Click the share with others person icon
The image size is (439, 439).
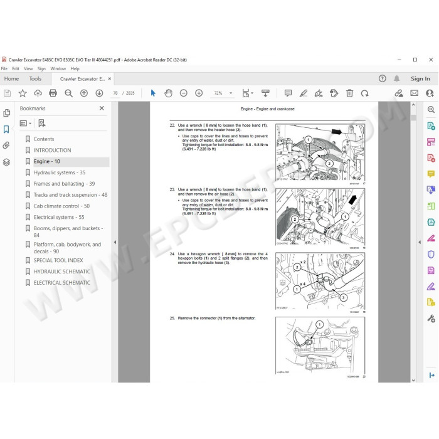click(430, 93)
